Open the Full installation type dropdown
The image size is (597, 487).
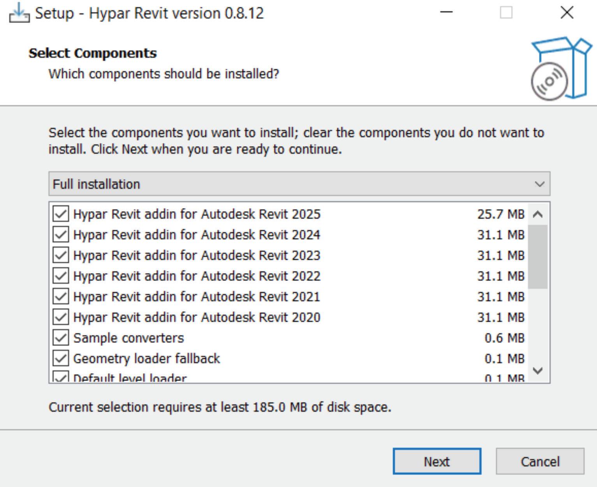pyautogui.click(x=299, y=184)
